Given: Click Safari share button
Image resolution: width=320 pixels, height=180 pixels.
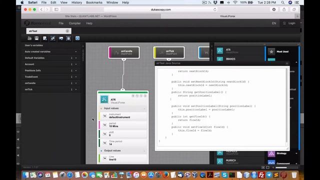Looking at the screenshot, I should pos(284,9).
